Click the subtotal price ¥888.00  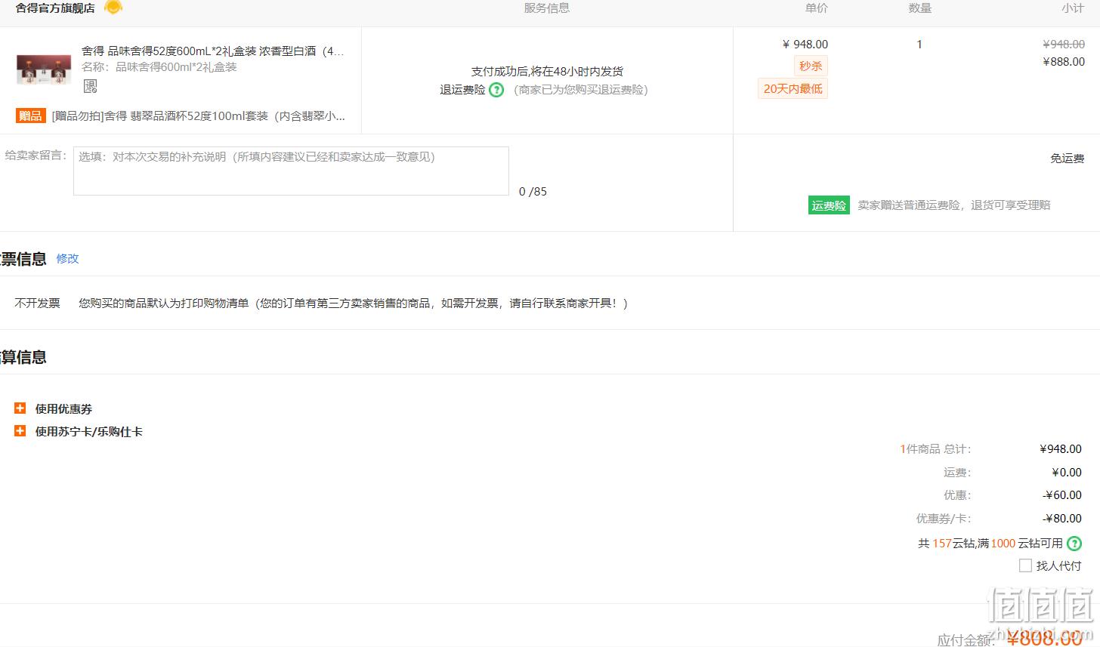[1064, 62]
